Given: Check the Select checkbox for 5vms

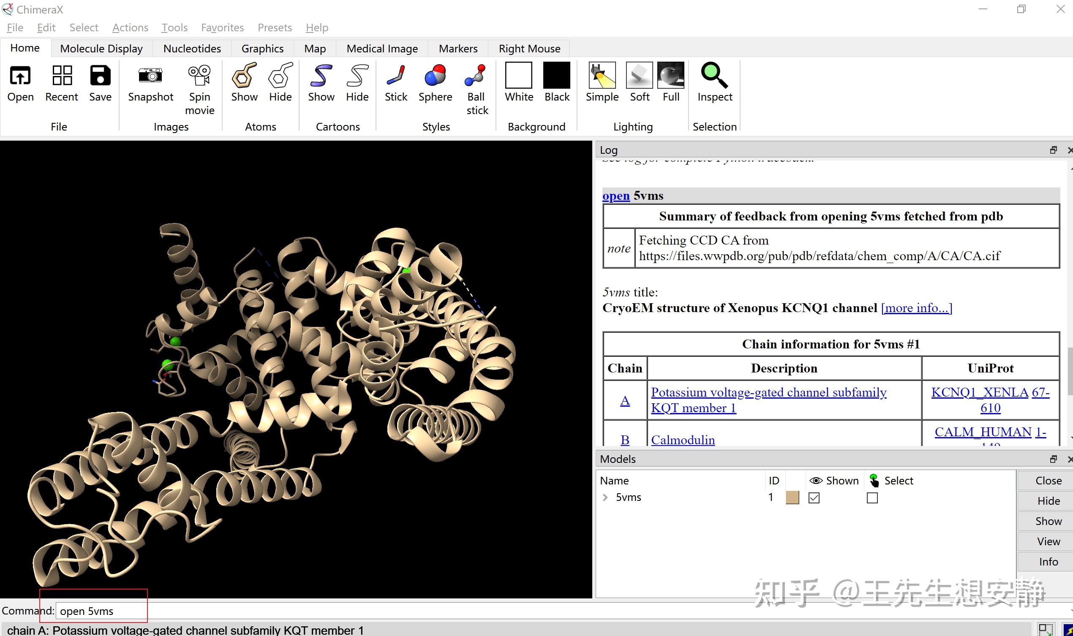Looking at the screenshot, I should pos(872,498).
